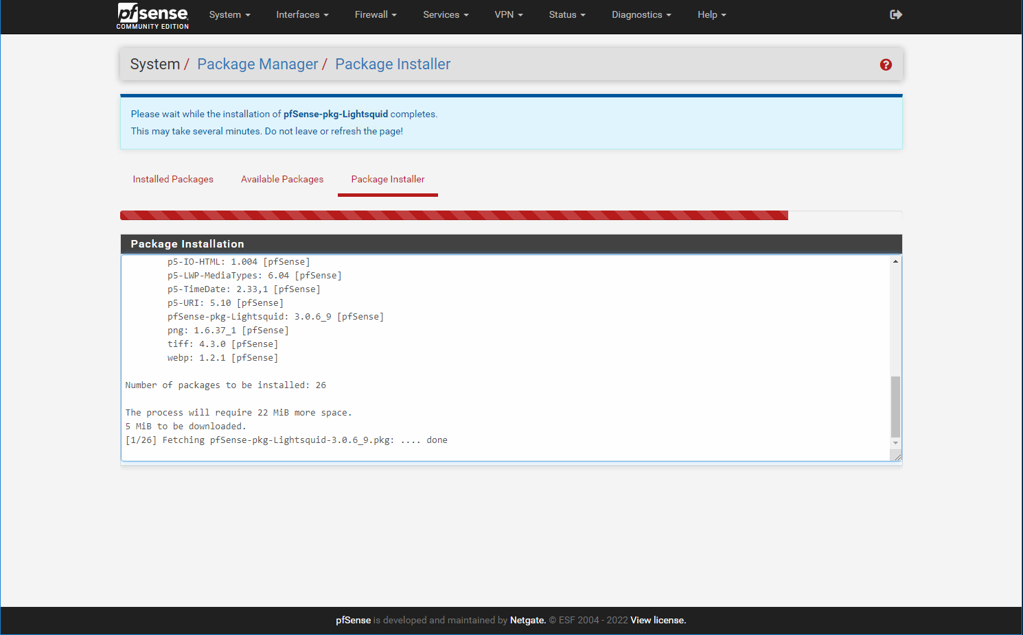1023x635 pixels.
Task: Click the 'tiff: 4.3.0 [pfSense]' log line
Action: tap(222, 344)
